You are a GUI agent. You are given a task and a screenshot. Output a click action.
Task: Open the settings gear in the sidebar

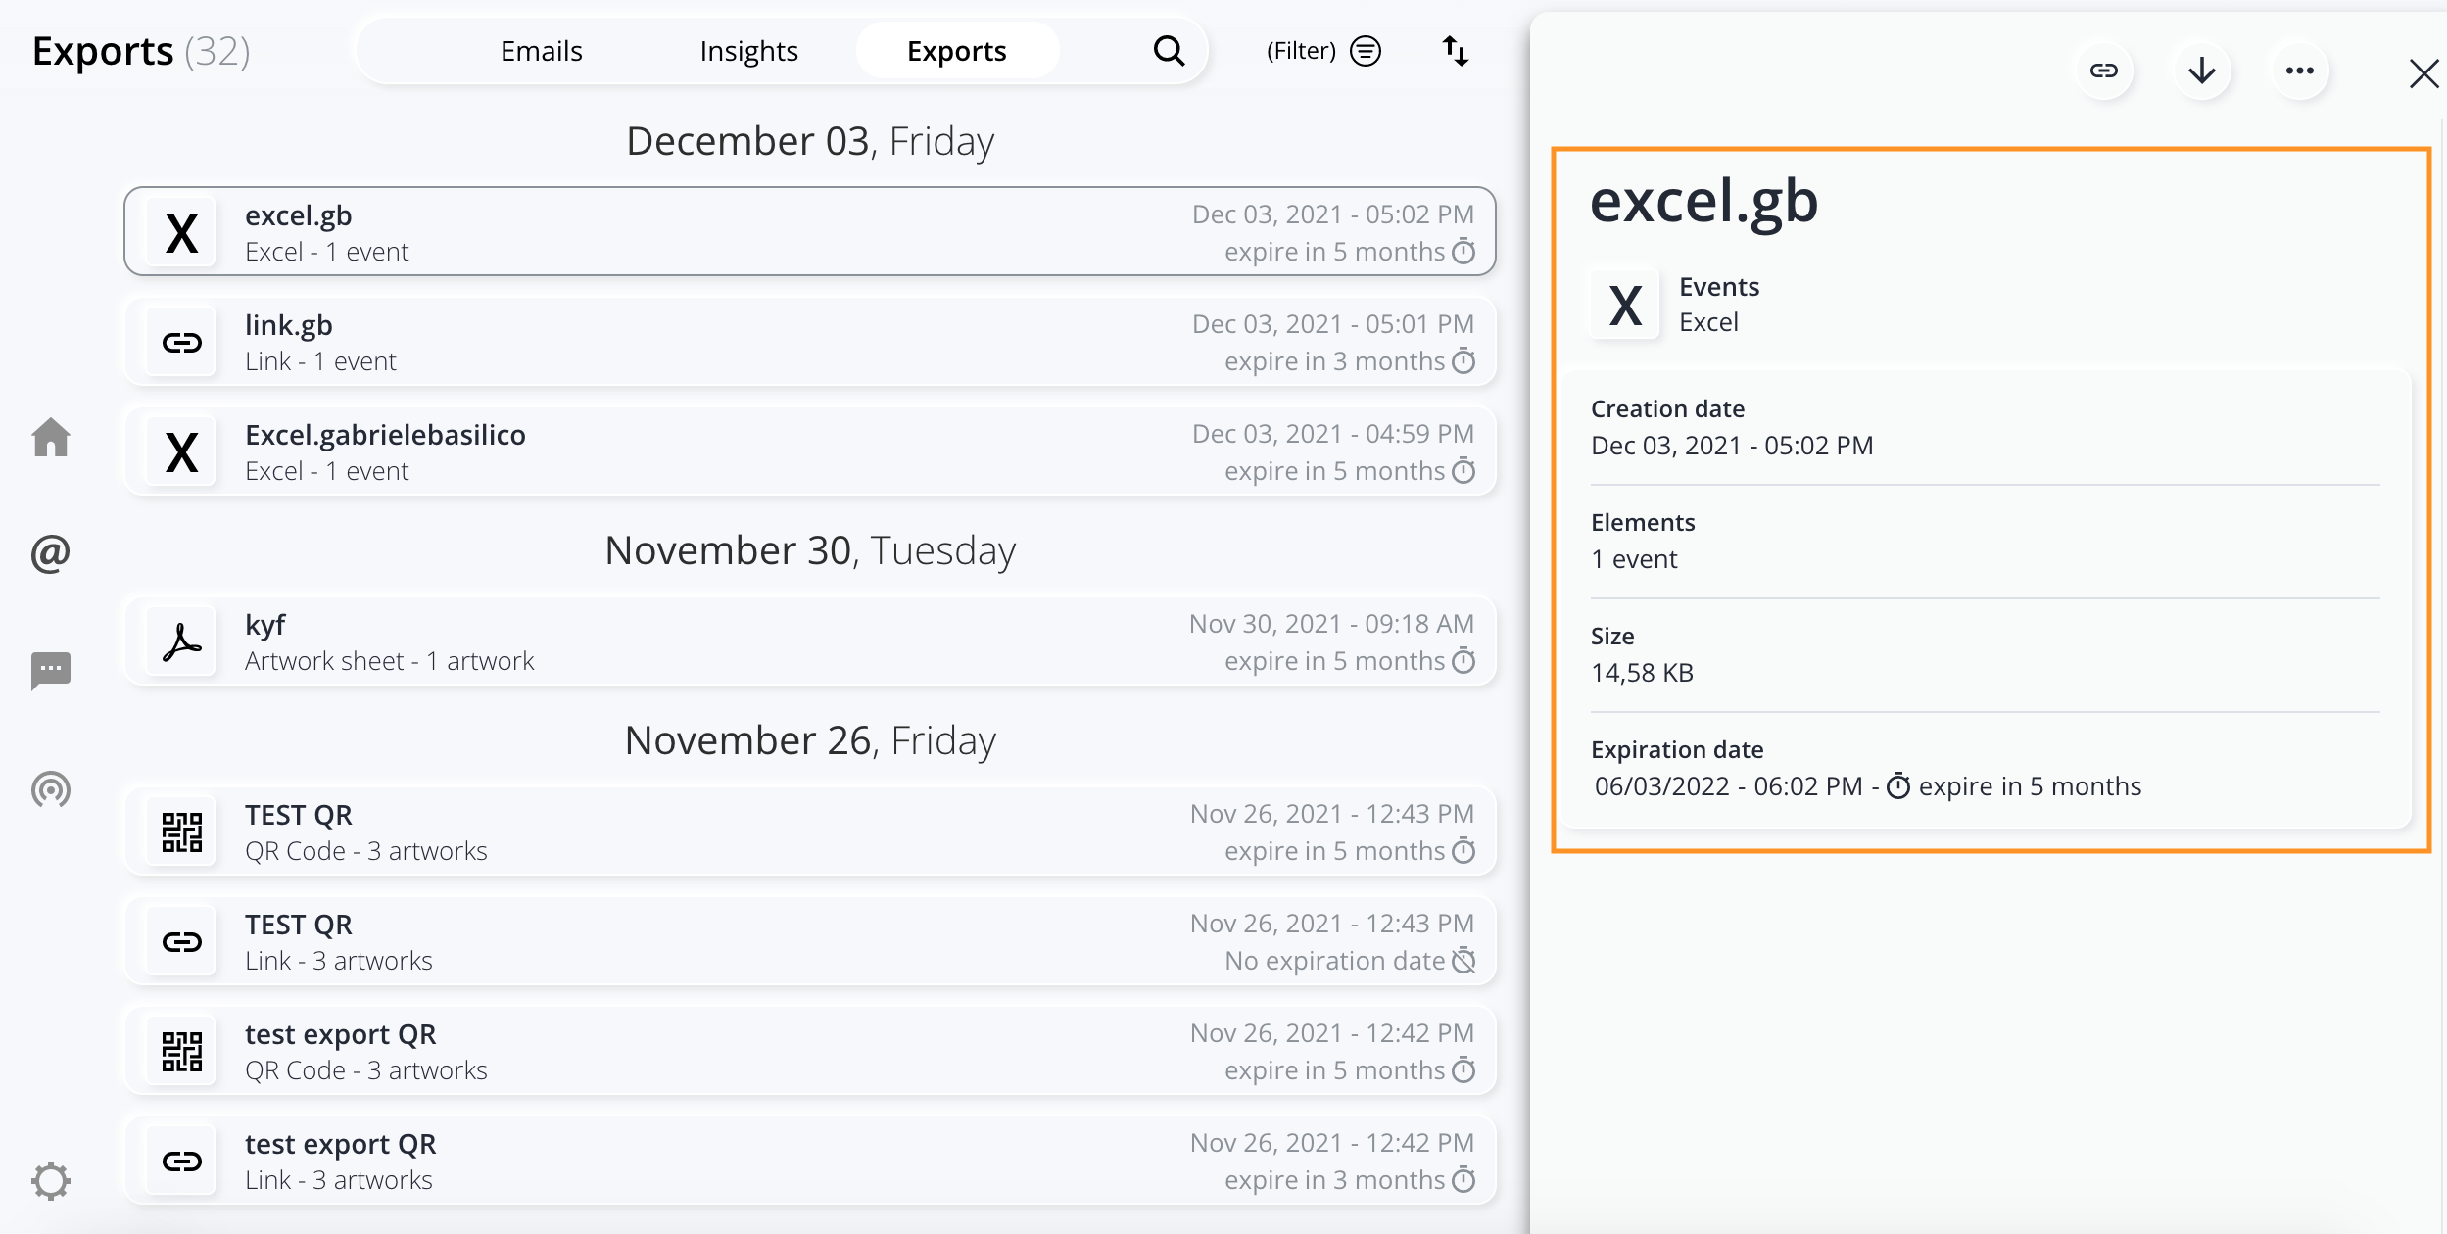pos(51,1181)
